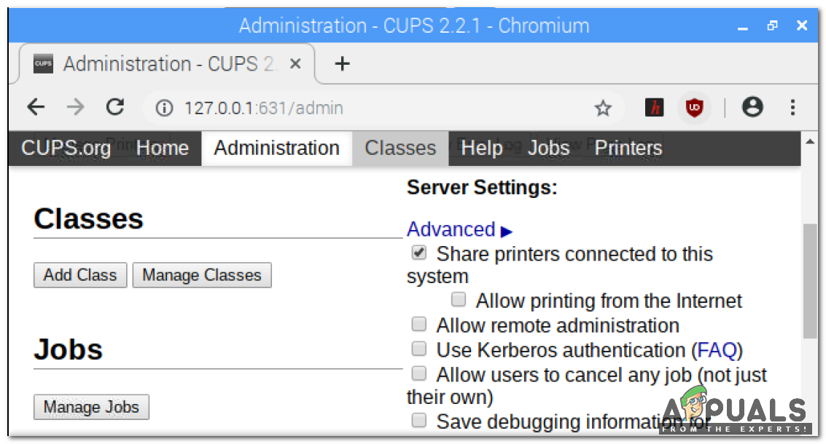Click the Add Class button
Viewport: 826px width, 444px height.
(x=80, y=275)
